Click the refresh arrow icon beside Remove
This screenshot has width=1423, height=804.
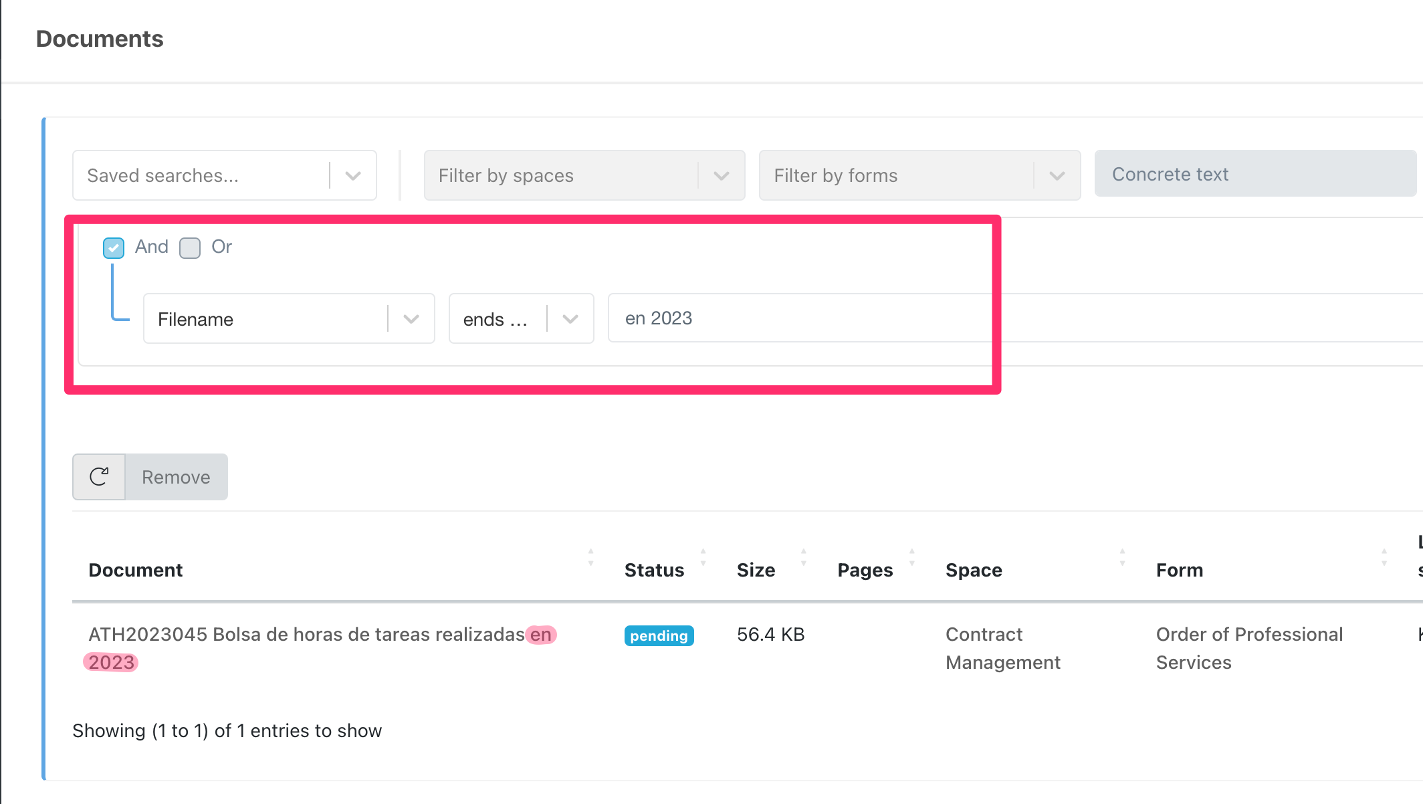point(99,477)
